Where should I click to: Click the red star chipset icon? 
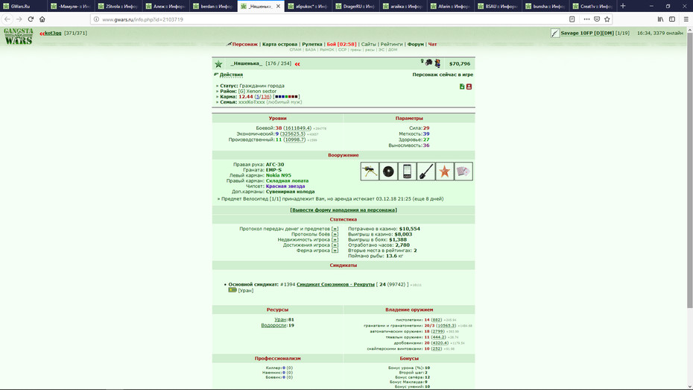click(445, 171)
